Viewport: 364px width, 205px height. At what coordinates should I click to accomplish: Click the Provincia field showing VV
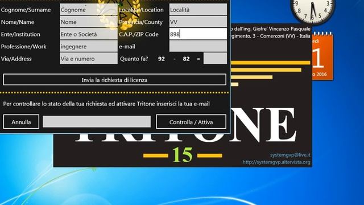coord(198,22)
